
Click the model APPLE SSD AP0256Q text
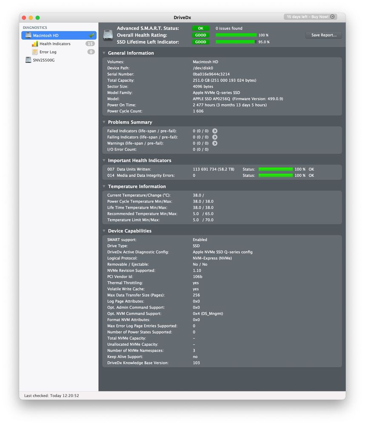pos(211,99)
